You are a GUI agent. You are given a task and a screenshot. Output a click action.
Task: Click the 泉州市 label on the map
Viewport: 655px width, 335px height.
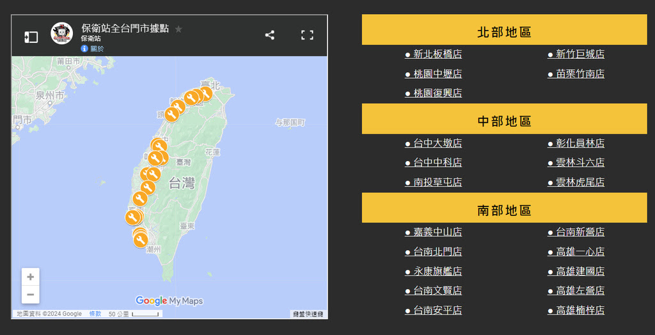[50, 95]
